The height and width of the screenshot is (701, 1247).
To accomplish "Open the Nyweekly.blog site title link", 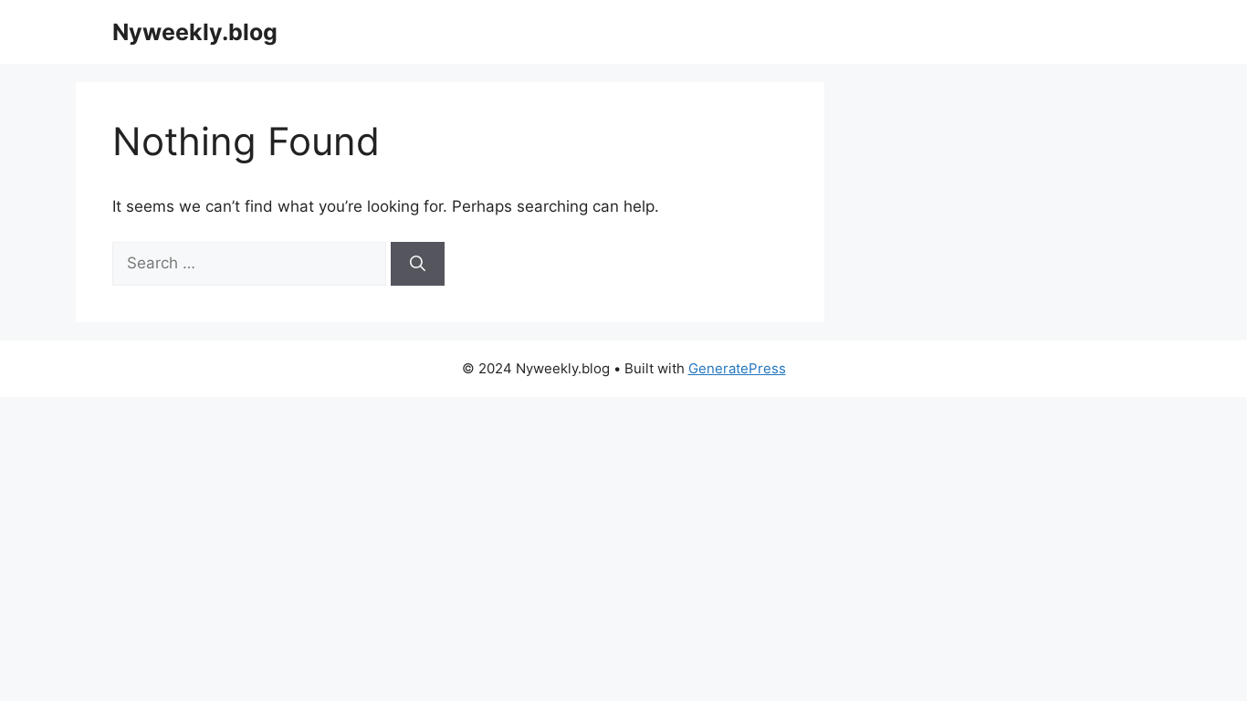I will point(194,32).
